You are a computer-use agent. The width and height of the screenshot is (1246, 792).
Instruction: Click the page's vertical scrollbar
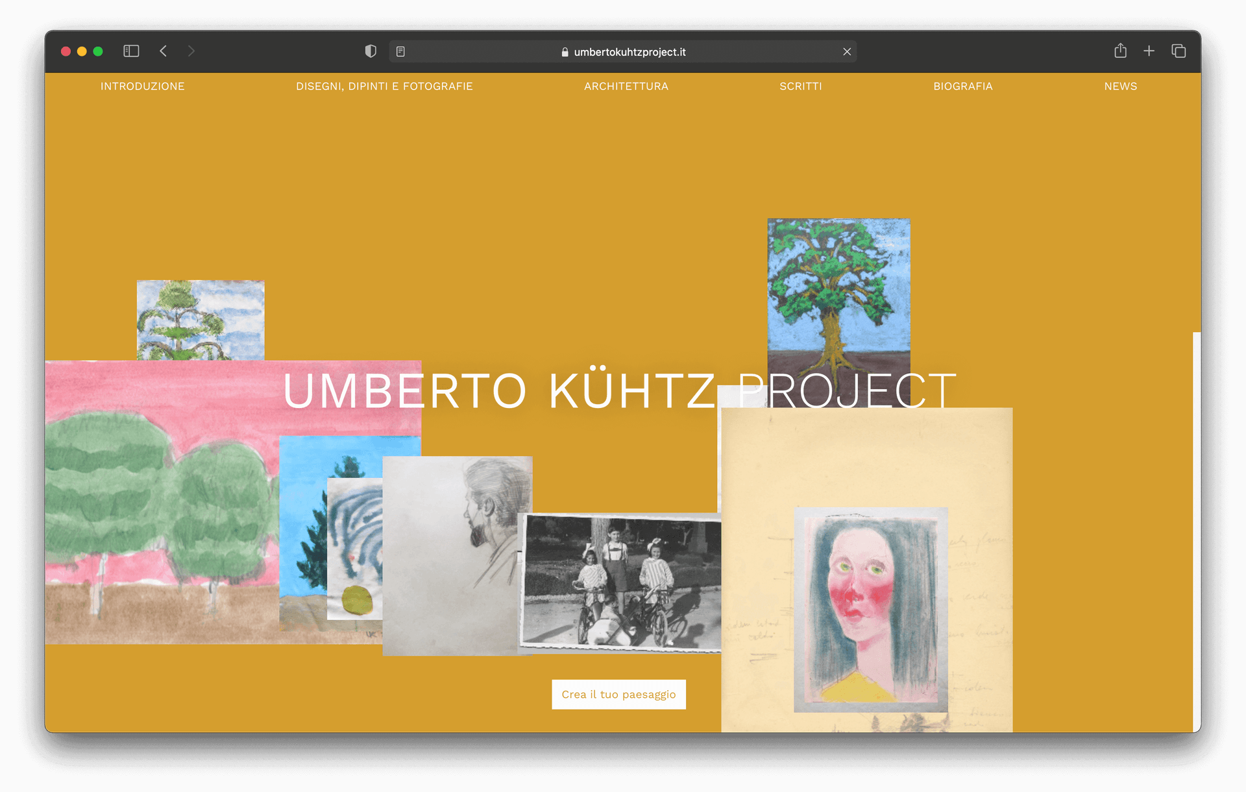coord(1197,532)
